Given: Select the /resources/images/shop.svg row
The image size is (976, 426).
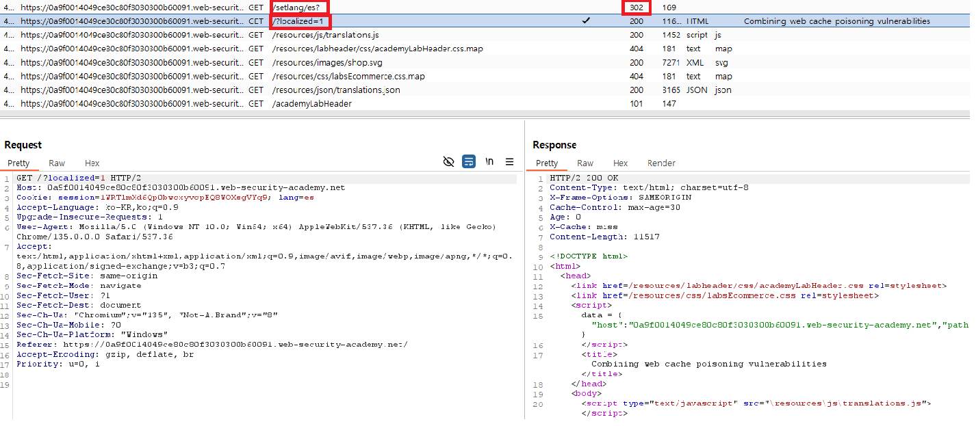Looking at the screenshot, I should [x=485, y=62].
